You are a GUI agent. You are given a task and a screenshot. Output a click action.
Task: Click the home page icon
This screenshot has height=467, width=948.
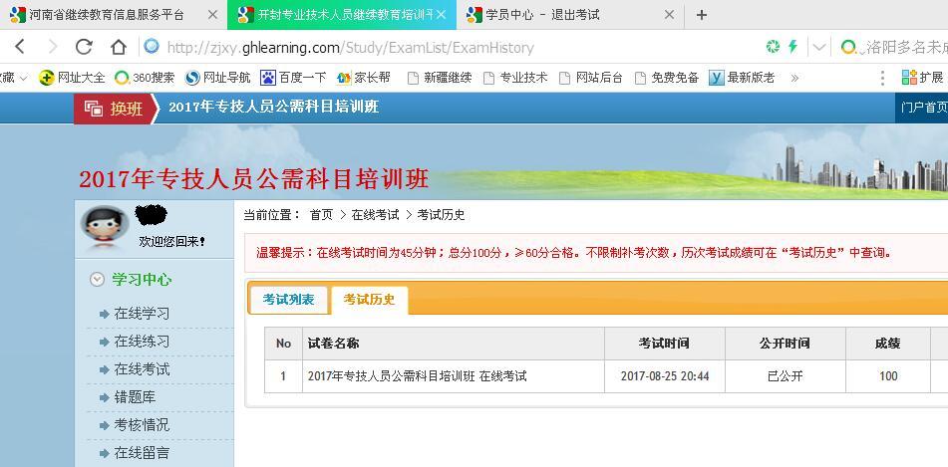pos(118,47)
